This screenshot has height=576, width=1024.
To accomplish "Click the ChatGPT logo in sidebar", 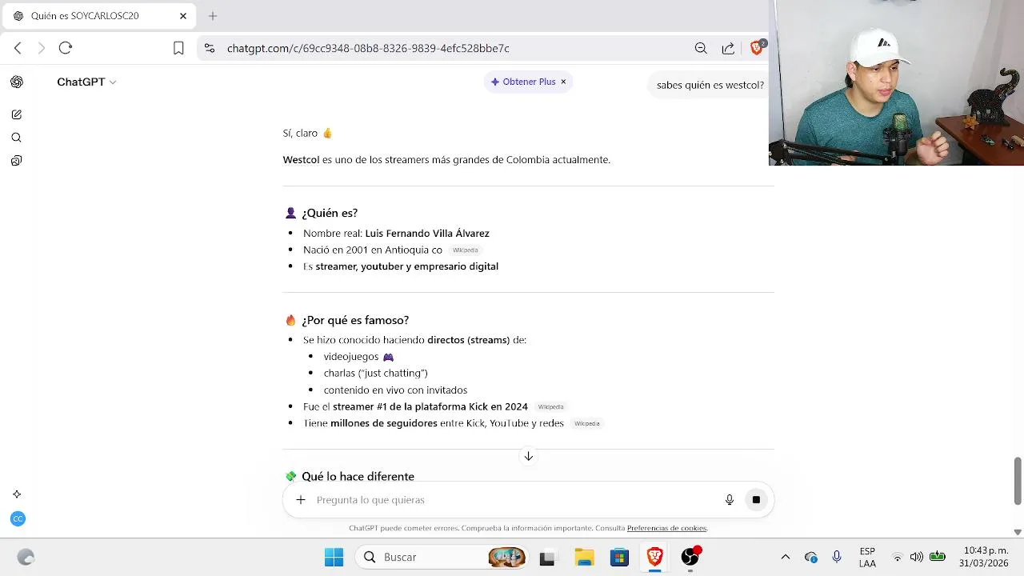I will (17, 82).
